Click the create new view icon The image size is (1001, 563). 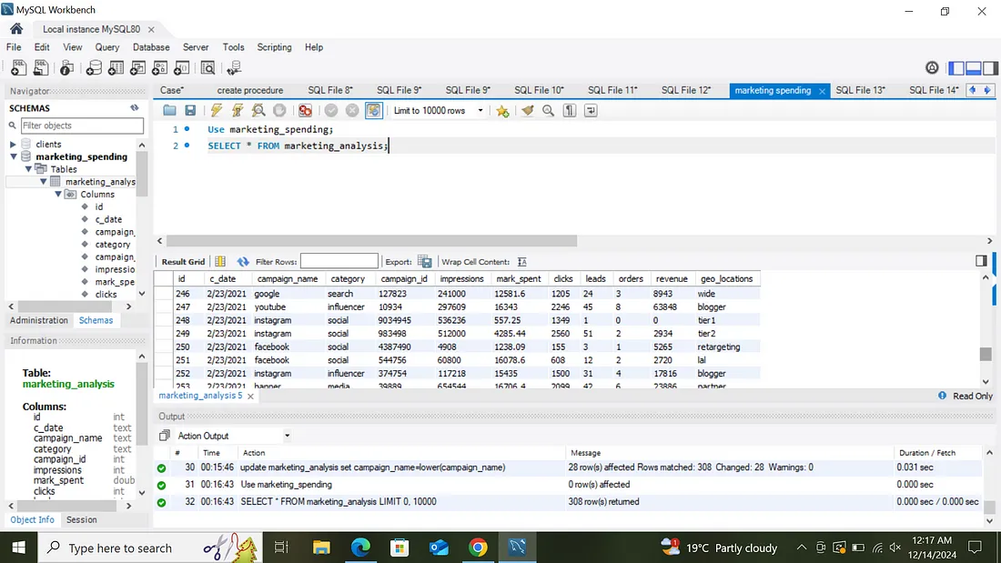click(x=138, y=67)
